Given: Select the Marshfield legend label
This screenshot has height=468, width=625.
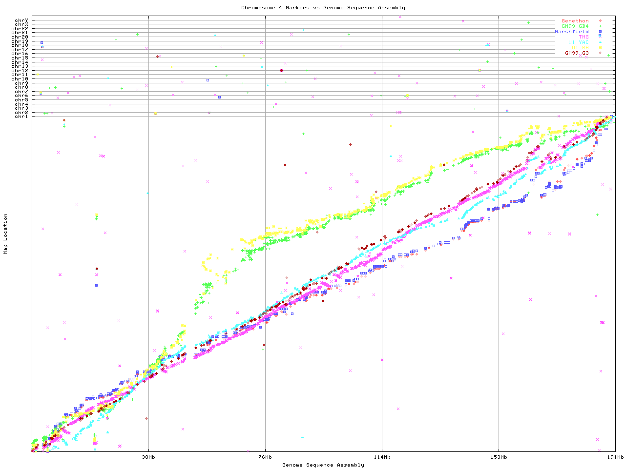Looking at the screenshot, I should click(x=571, y=32).
